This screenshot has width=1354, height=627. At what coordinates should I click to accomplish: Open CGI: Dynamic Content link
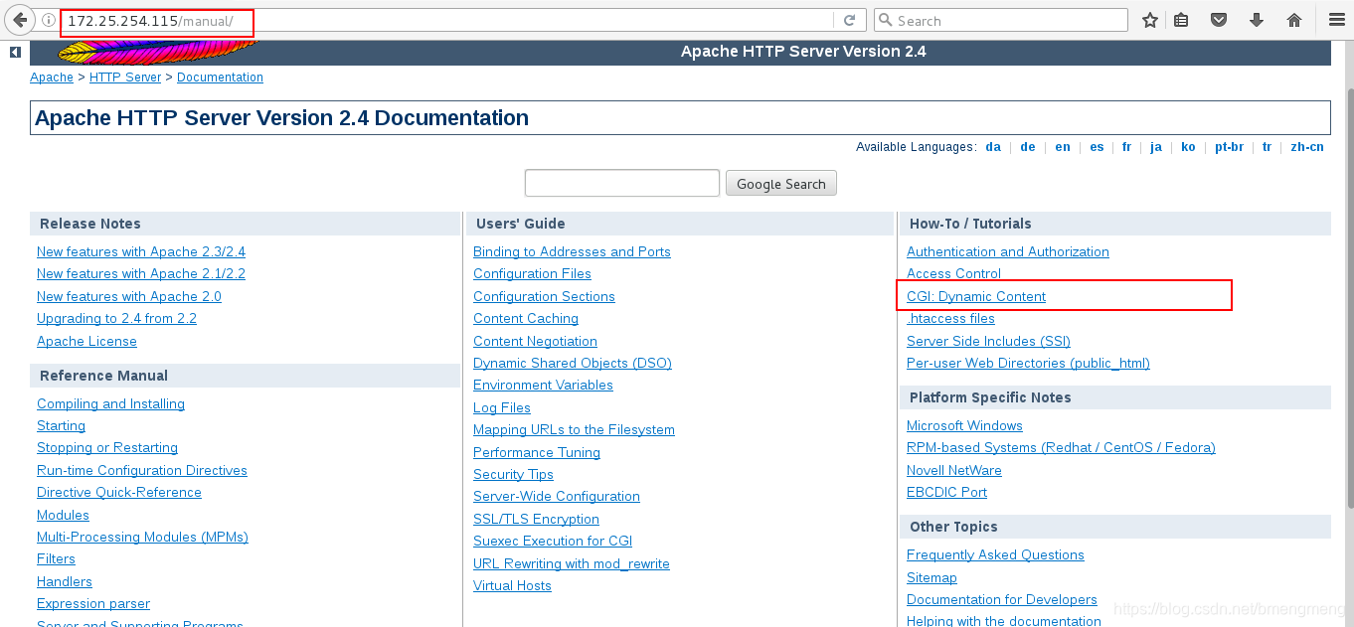click(976, 296)
